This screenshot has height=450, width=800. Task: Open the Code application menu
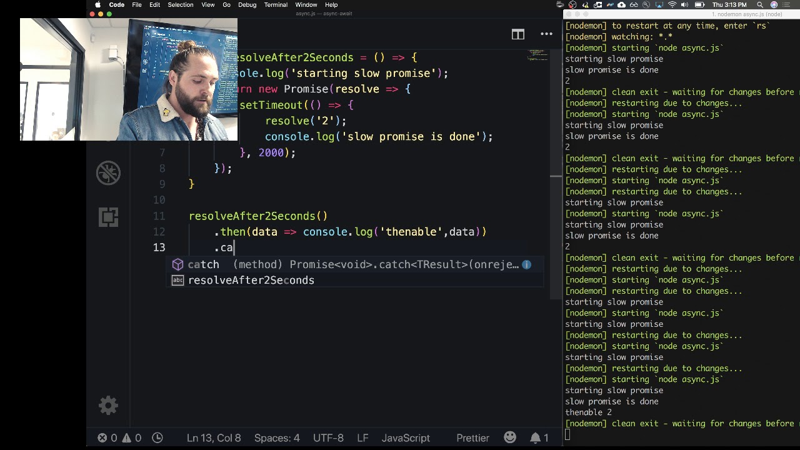(117, 5)
